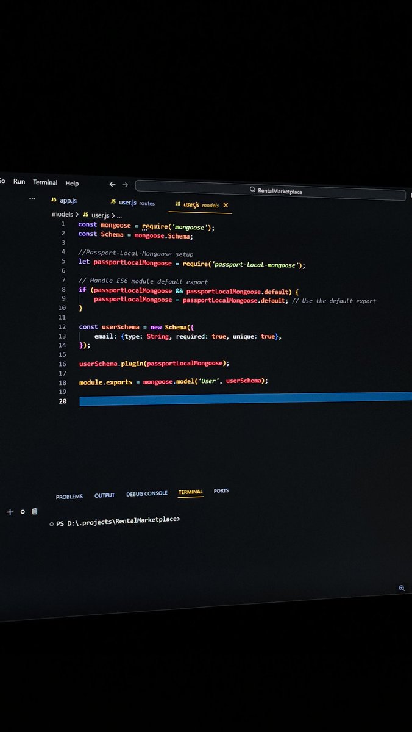This screenshot has height=732, width=412.
Task: Open the Help menu
Action: (x=72, y=184)
